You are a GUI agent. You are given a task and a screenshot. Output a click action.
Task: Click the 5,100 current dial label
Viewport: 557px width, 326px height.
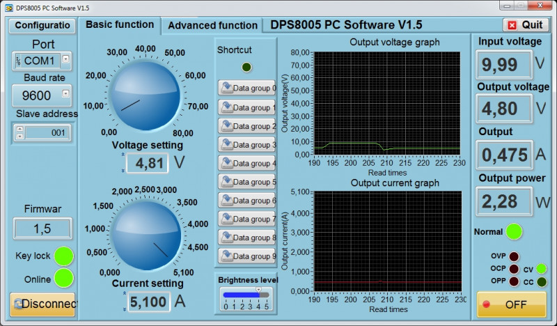click(184, 272)
